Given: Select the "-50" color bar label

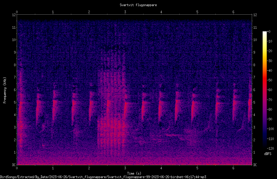Looking at the screenshot, I should (270, 80).
